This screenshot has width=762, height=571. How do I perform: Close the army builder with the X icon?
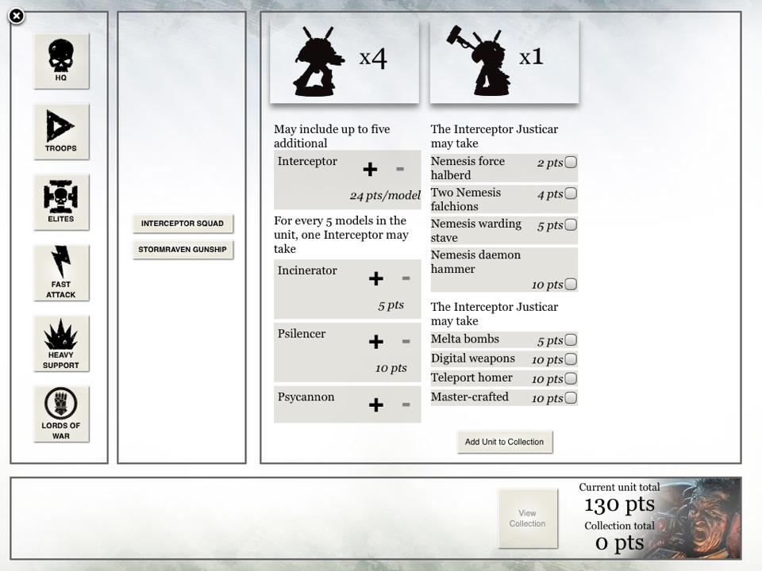(x=17, y=16)
